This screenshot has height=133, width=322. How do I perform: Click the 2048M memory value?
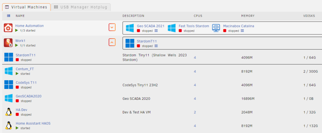247,112
